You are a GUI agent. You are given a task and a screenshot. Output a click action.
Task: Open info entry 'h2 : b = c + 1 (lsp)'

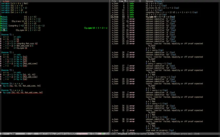coord(156,5)
